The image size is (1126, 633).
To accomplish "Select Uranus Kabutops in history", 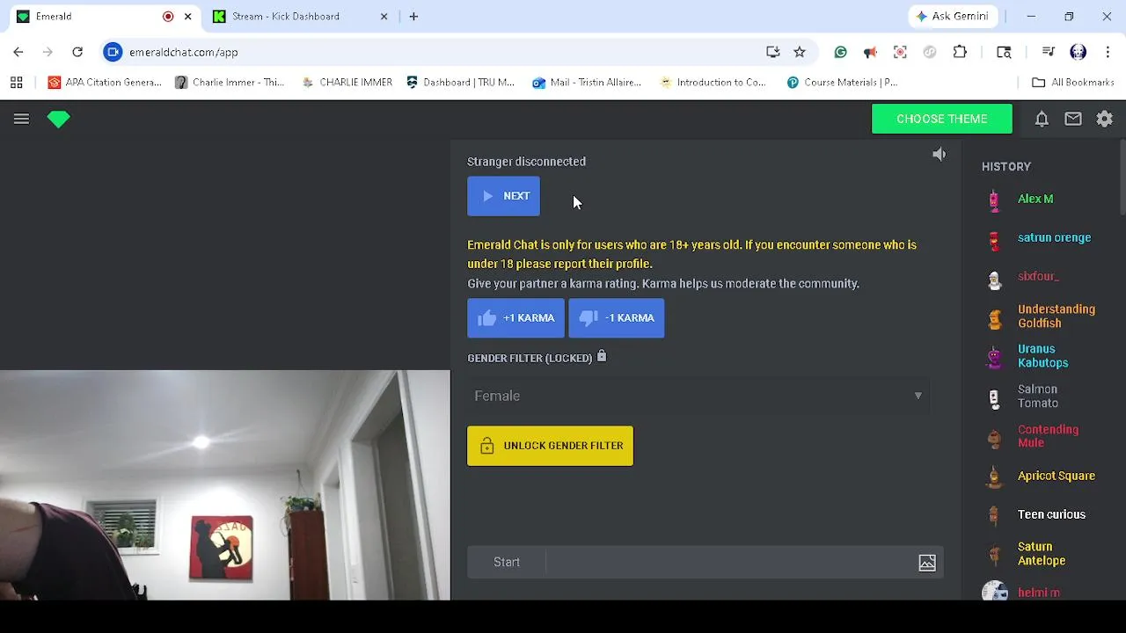I will pos(1042,356).
